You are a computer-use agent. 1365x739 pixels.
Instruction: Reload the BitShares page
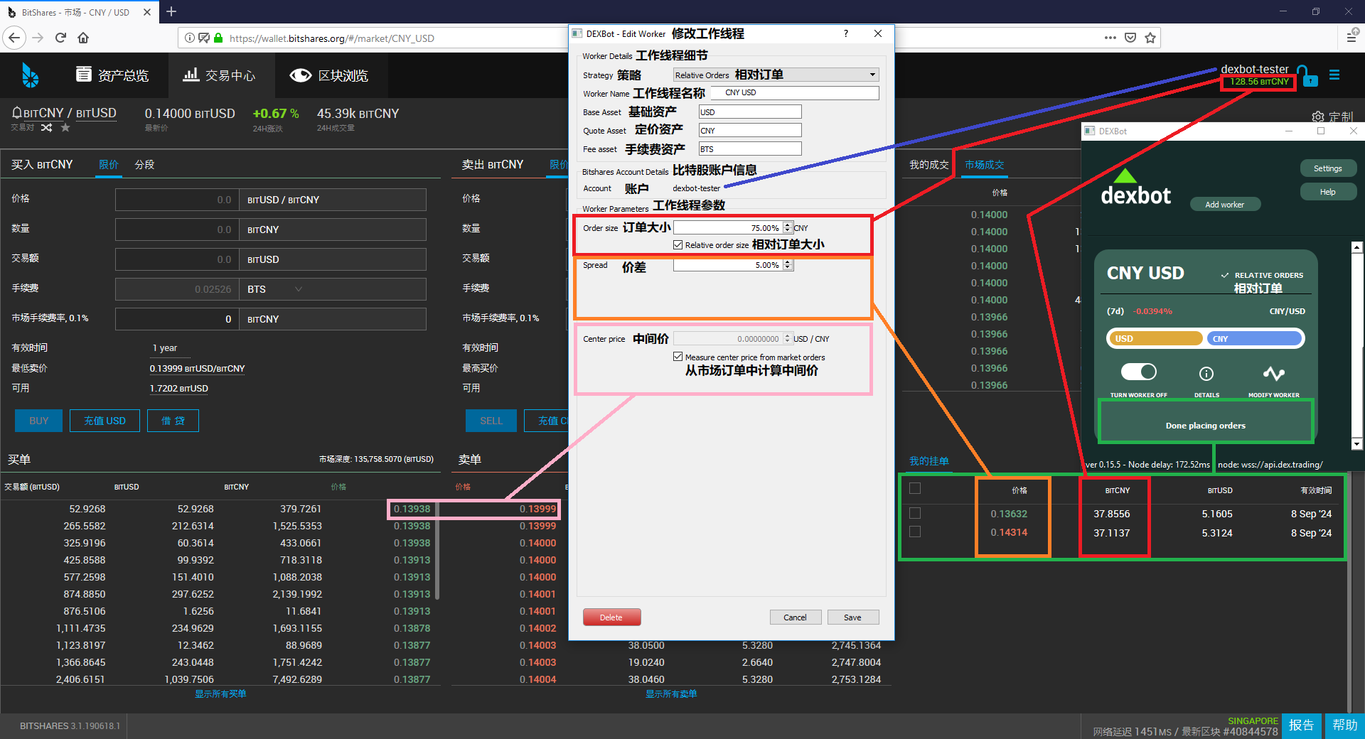click(61, 38)
